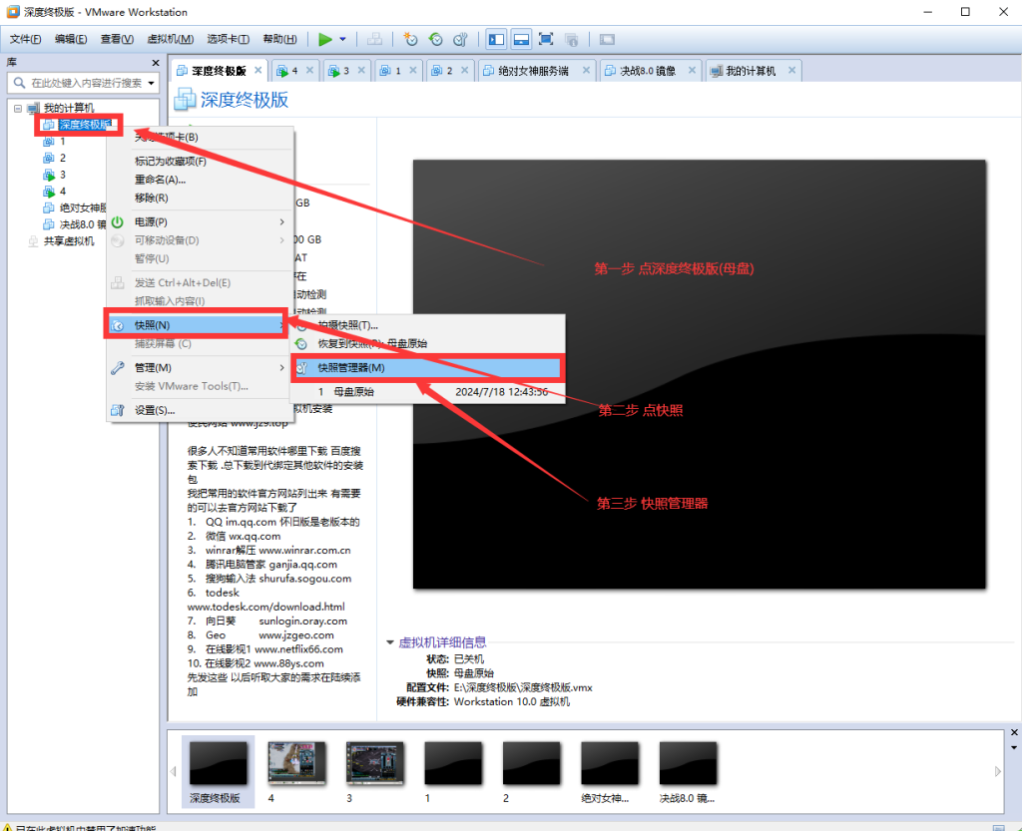Open 快照管理器(M) from the submenu
This screenshot has height=831, width=1022.
coord(427,368)
